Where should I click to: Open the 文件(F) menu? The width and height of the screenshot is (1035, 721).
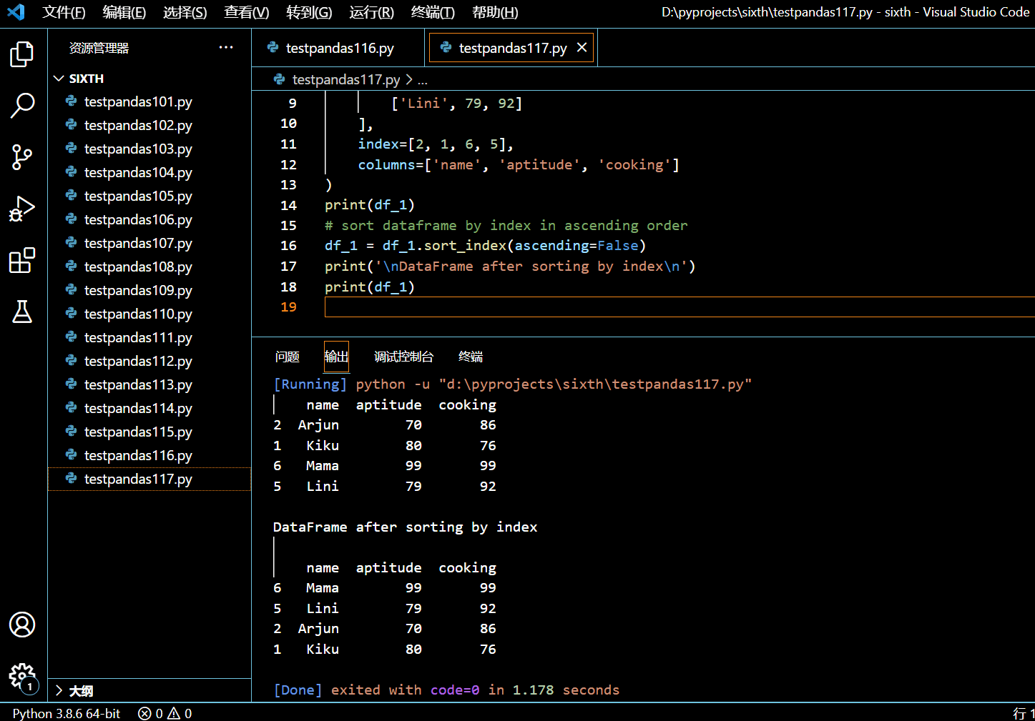tap(64, 12)
